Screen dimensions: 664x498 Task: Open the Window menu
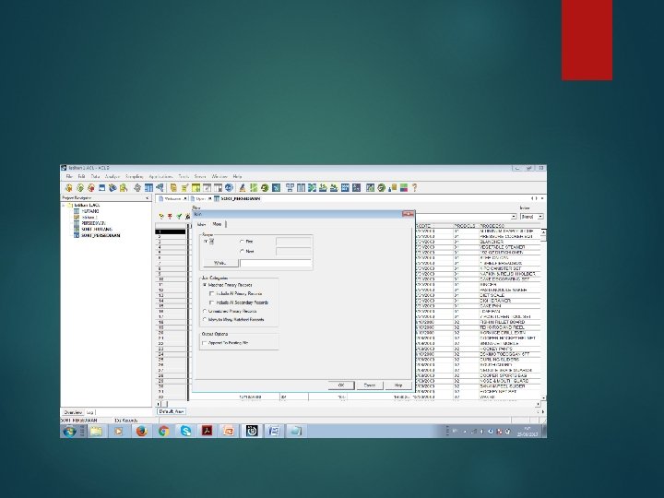(219, 176)
